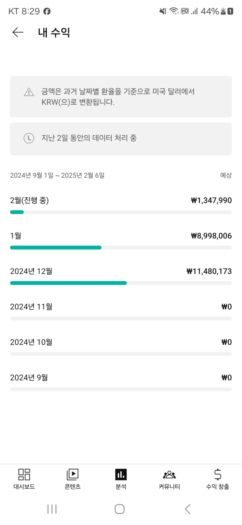
Task: Open the 콘텐츠 content icon
Action: pyautogui.click(x=73, y=475)
